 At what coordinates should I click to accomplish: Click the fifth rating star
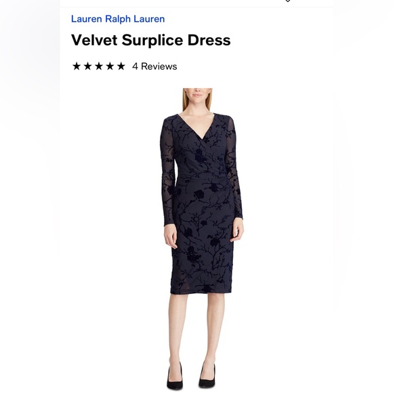pos(121,66)
